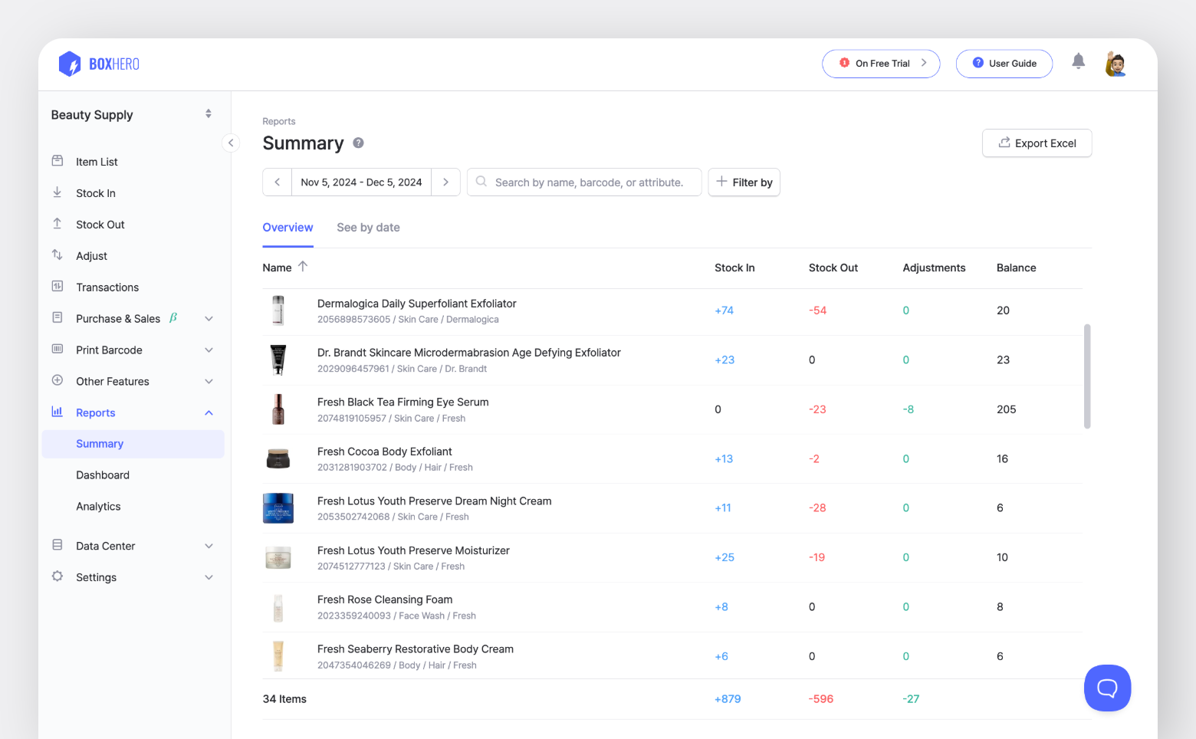Click the Export Excel button
Image resolution: width=1196 pixels, height=739 pixels.
(x=1037, y=143)
